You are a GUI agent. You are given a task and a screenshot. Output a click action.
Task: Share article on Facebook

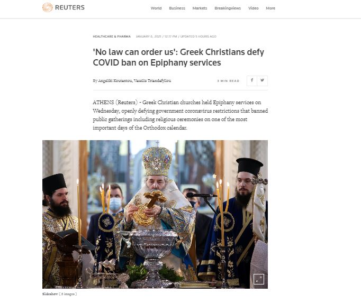coord(252,80)
